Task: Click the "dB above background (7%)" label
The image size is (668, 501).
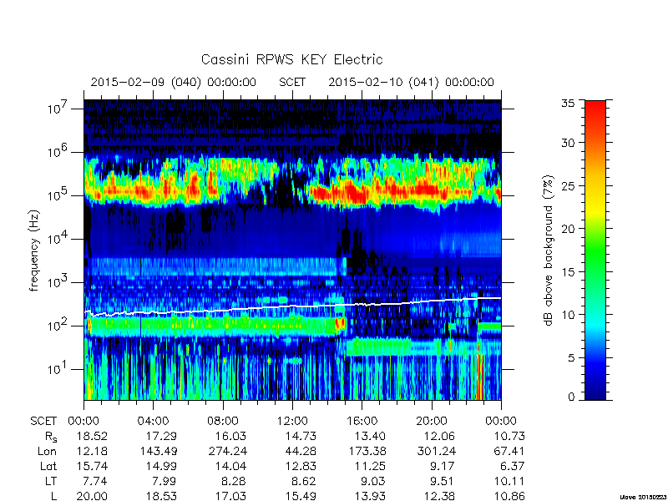Action: [549, 250]
